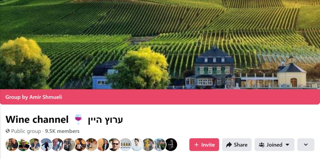320x159 pixels.
Task: Share the Wine channel group
Action: (237, 145)
